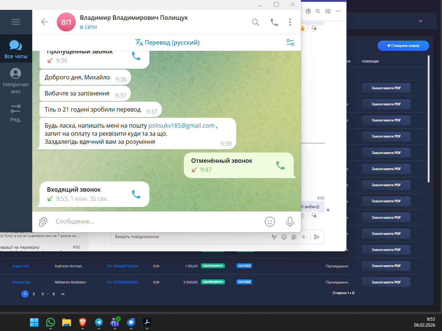Open Adobe Acrobat from the taskbar
Screen dimensions: 442x331
[x=147, y=322]
